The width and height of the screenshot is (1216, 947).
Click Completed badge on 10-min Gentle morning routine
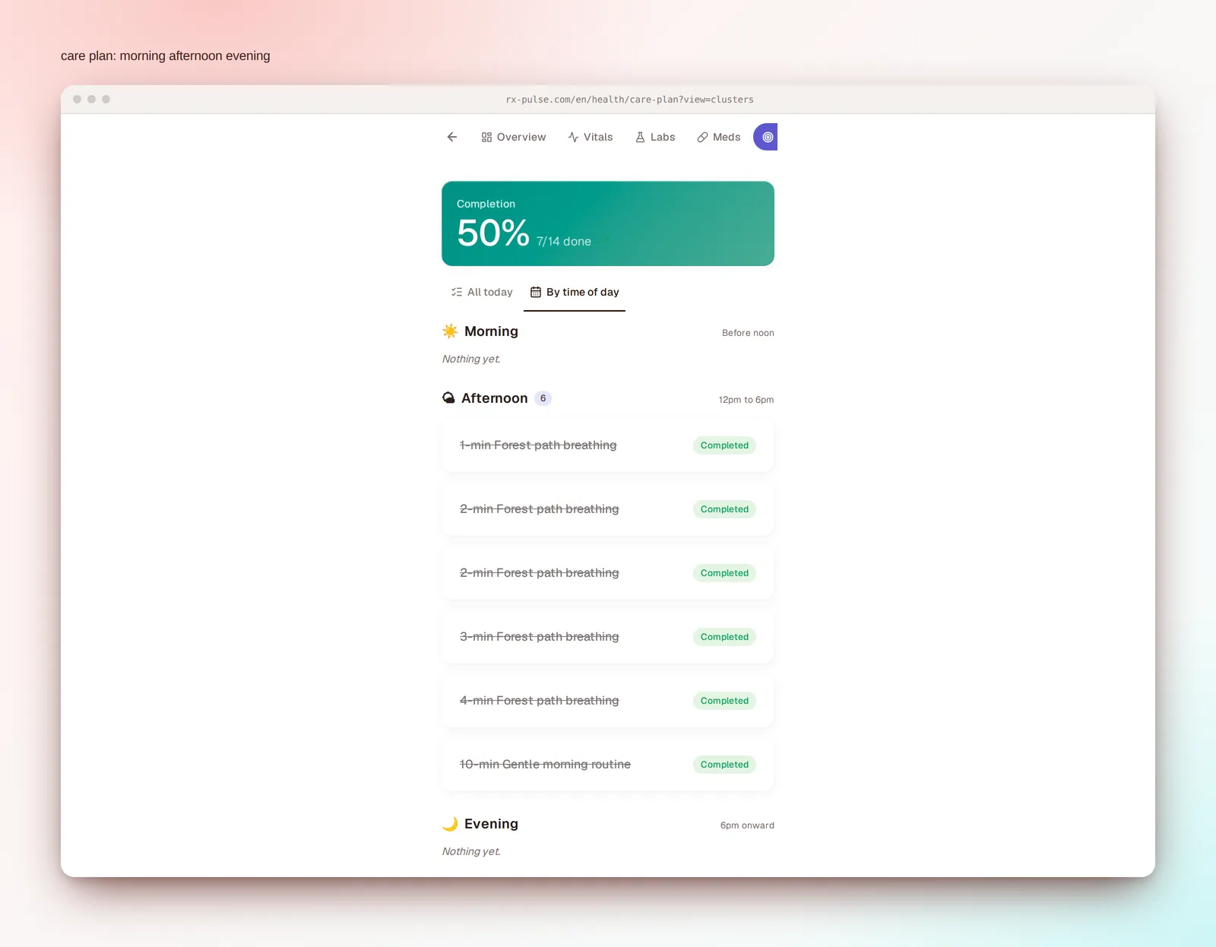click(724, 765)
